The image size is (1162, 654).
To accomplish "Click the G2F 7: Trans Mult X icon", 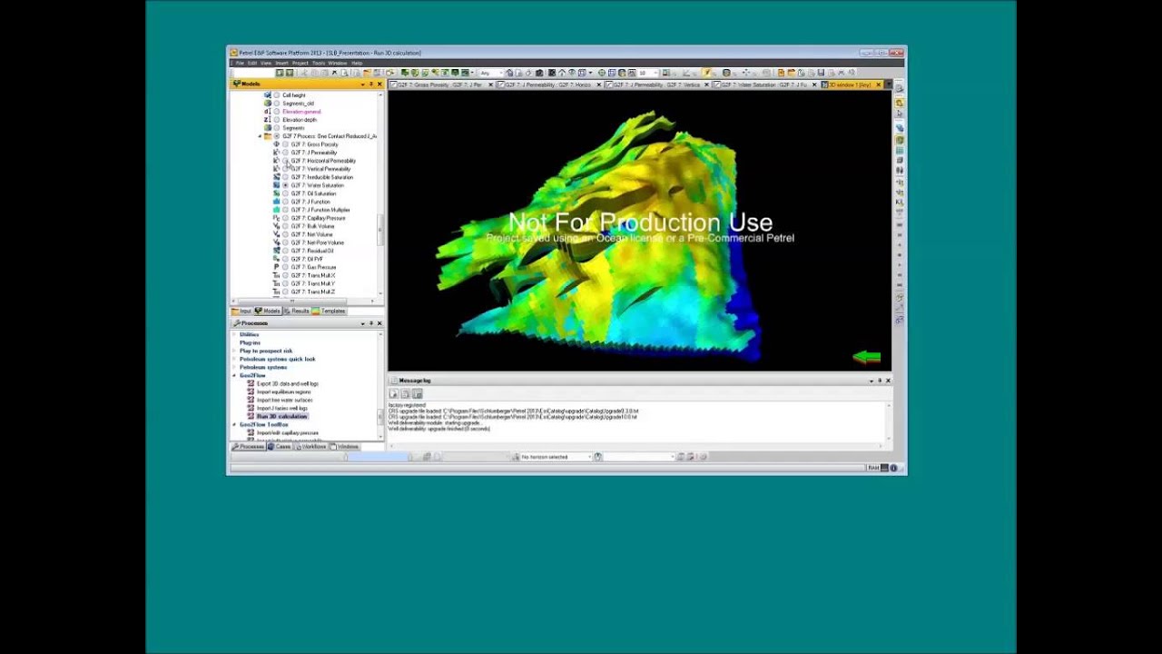I will click(x=277, y=275).
